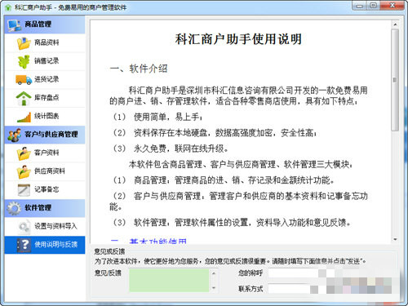Open 销售记录 in the sidebar
408x306 pixels.
click(45, 61)
